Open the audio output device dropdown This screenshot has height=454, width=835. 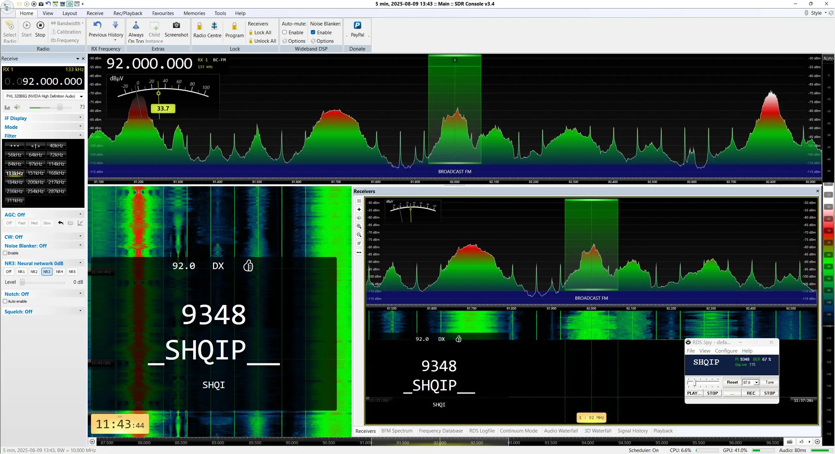[x=44, y=96]
